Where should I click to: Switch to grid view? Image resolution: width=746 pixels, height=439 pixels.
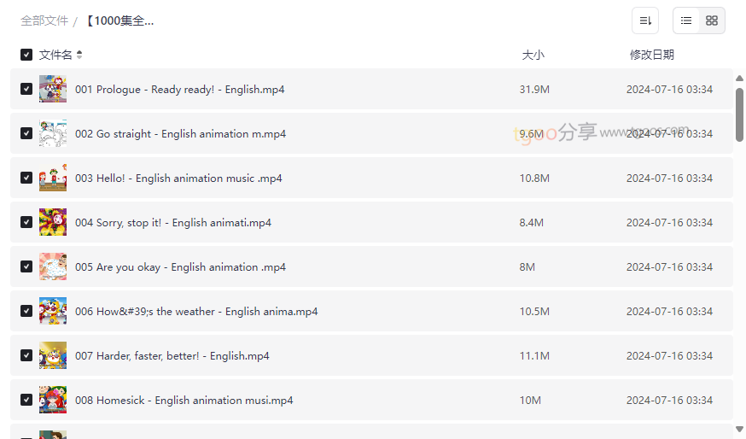(x=712, y=20)
